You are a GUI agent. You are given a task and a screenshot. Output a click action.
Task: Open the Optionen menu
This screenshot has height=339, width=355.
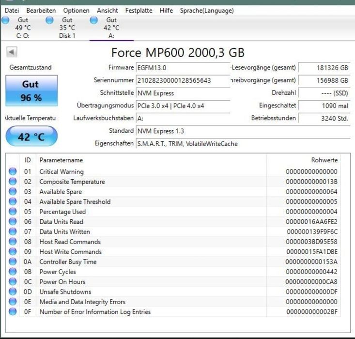[77, 11]
